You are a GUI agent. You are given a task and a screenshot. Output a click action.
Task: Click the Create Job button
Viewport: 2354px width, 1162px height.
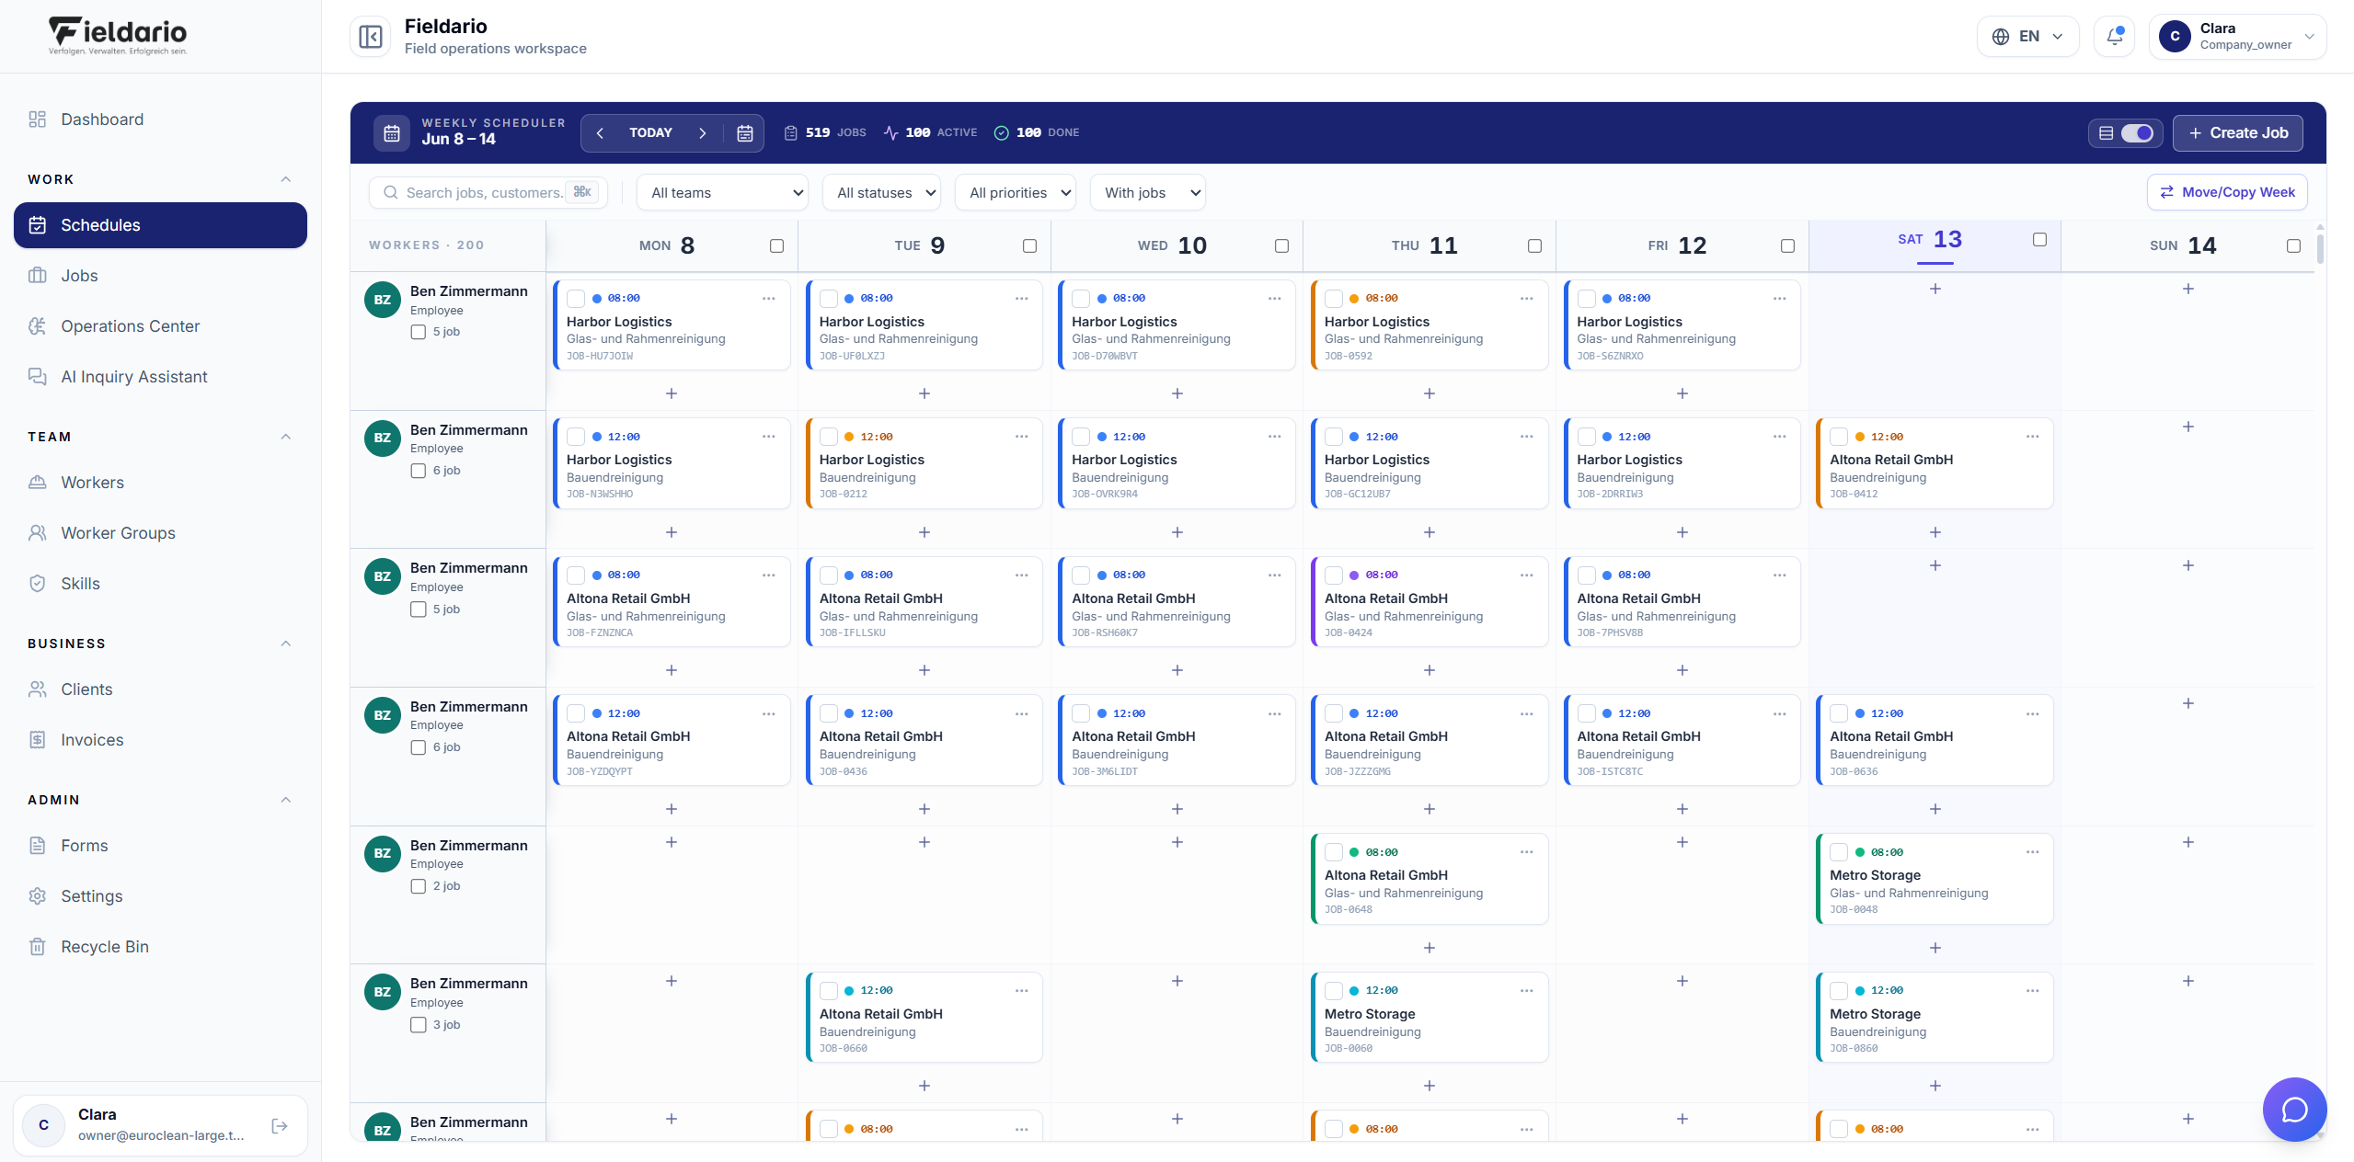click(2237, 133)
